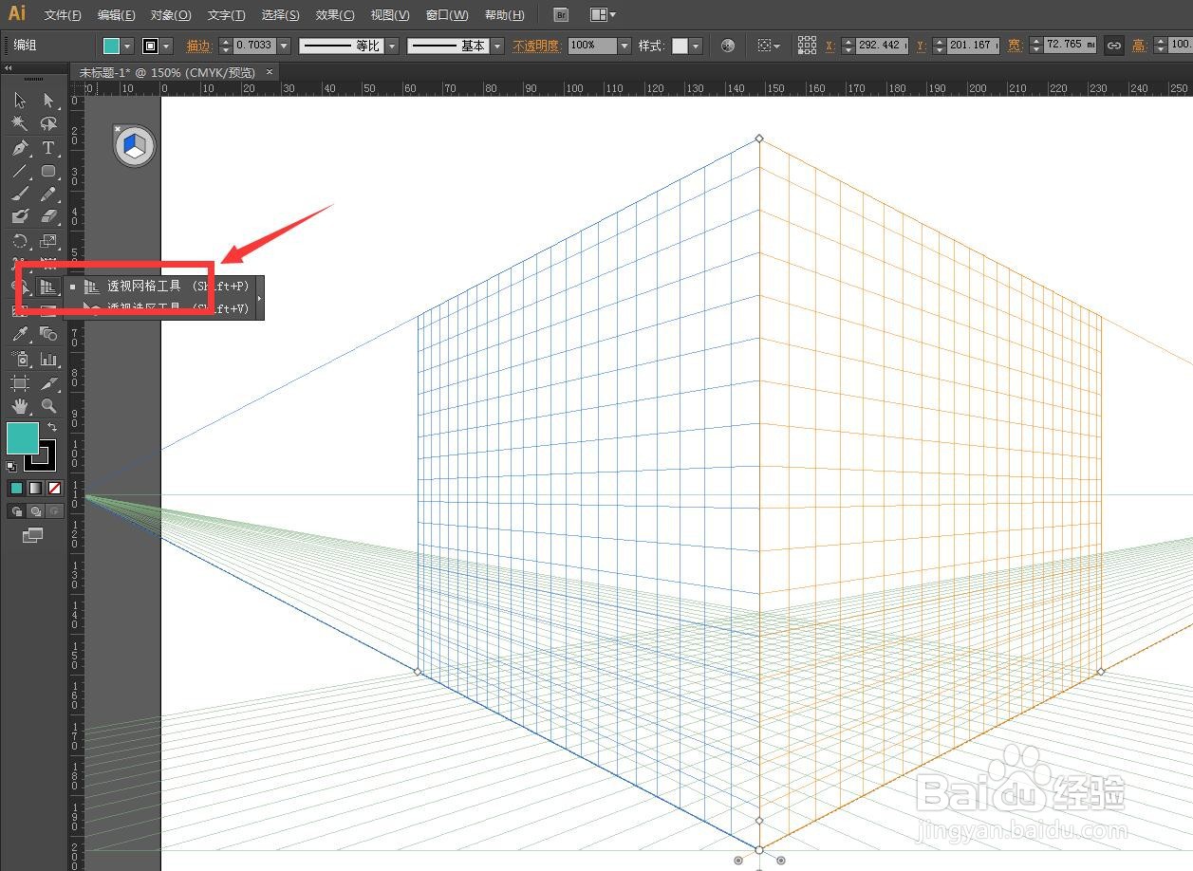The image size is (1193, 871).
Task: Select the Direct Selection tool (white arrow)
Action: coord(48,101)
